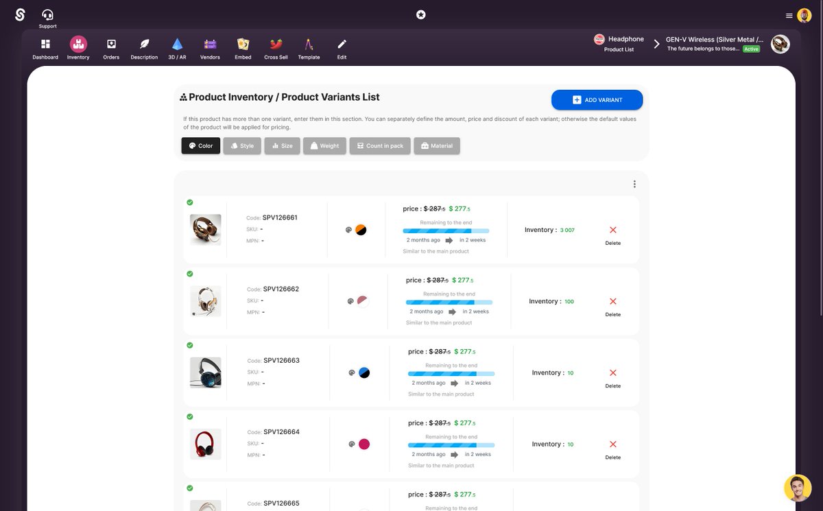Image resolution: width=823 pixels, height=511 pixels.
Task: Open the Vendors section
Action: click(210, 48)
